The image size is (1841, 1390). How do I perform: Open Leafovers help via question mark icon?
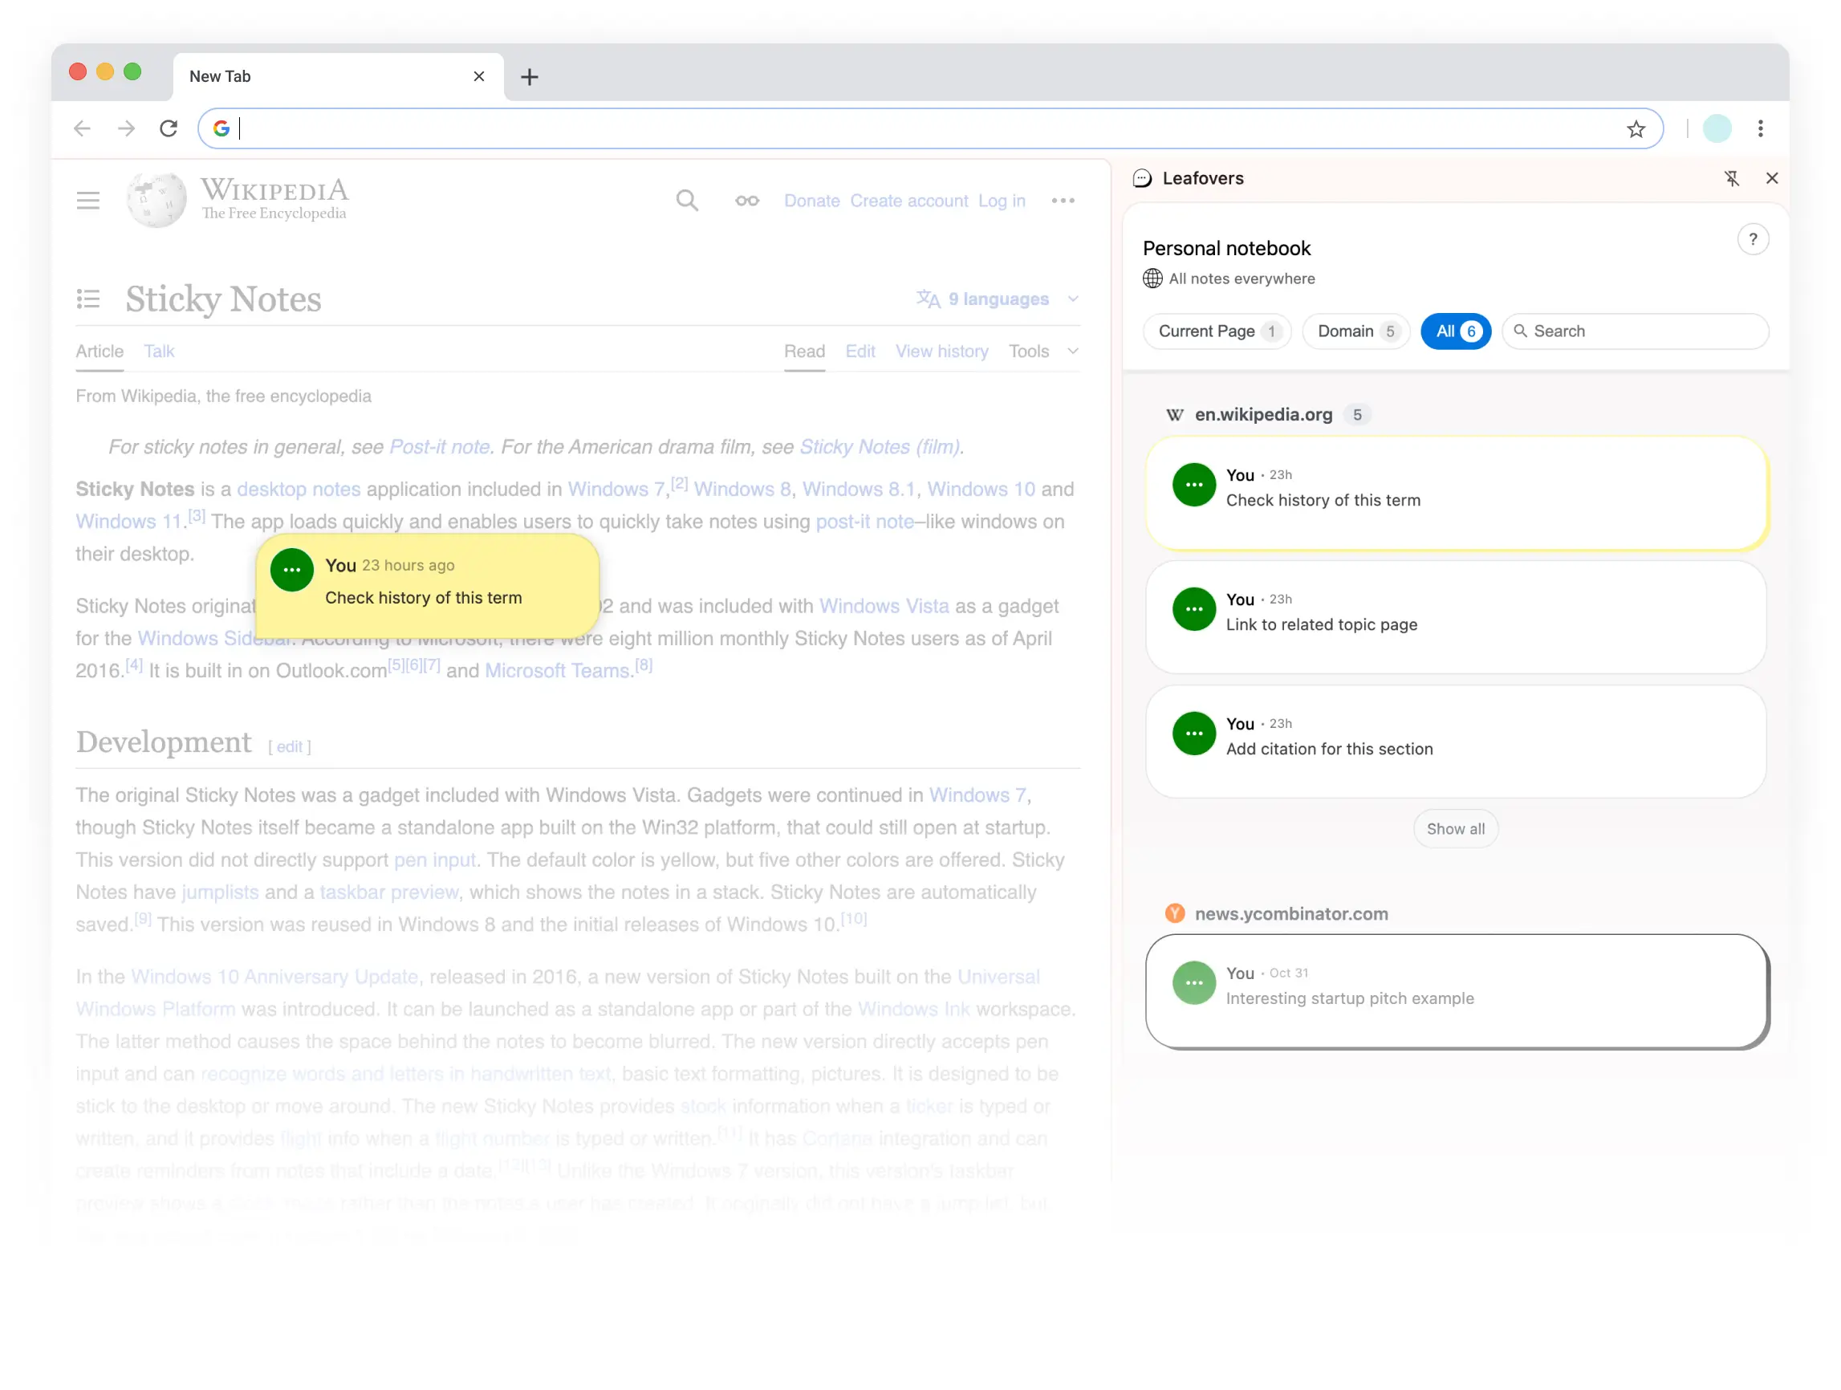(1754, 239)
